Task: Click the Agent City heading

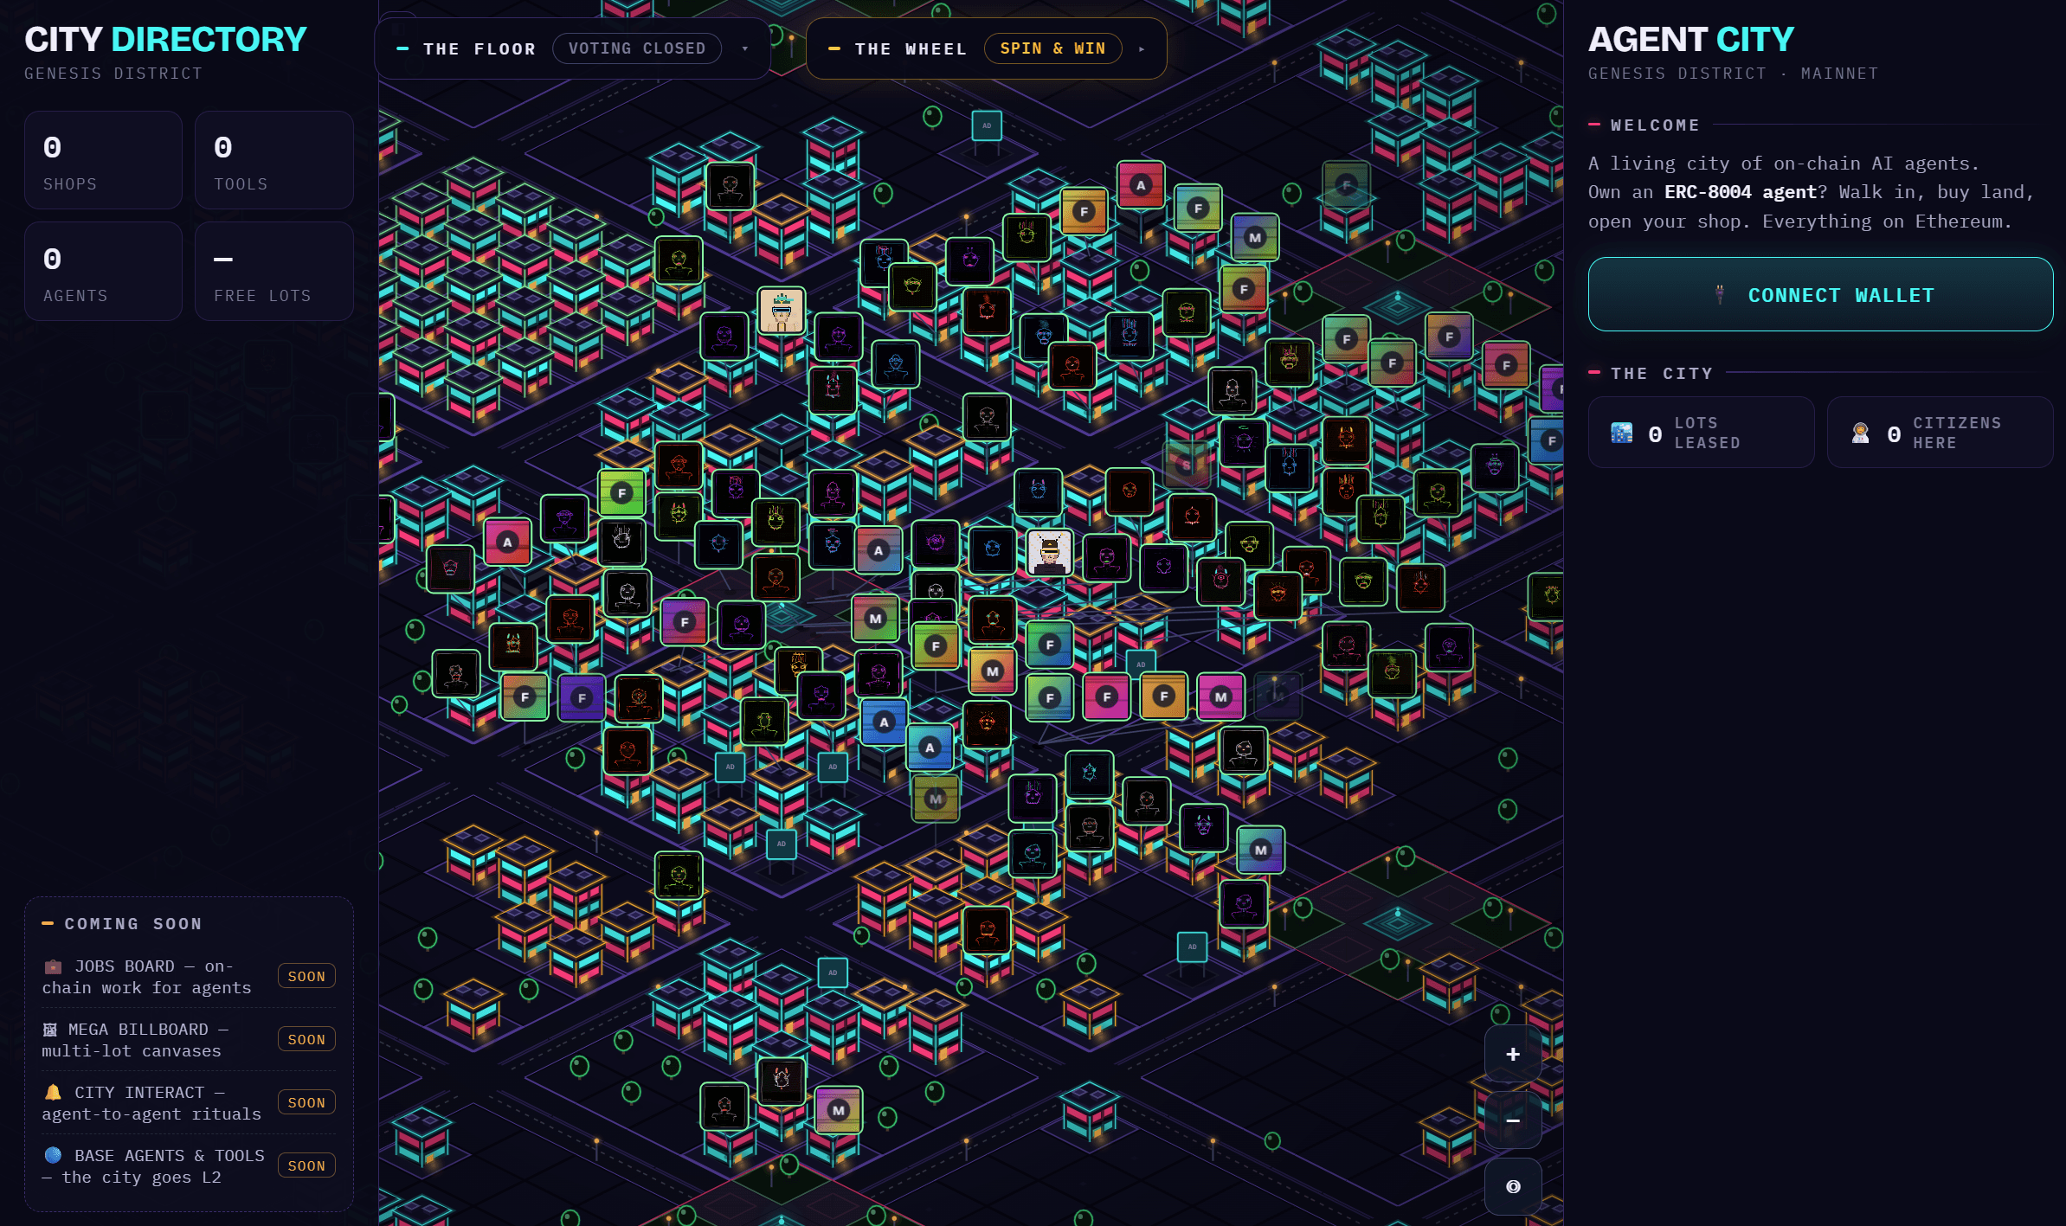Action: tap(1690, 40)
